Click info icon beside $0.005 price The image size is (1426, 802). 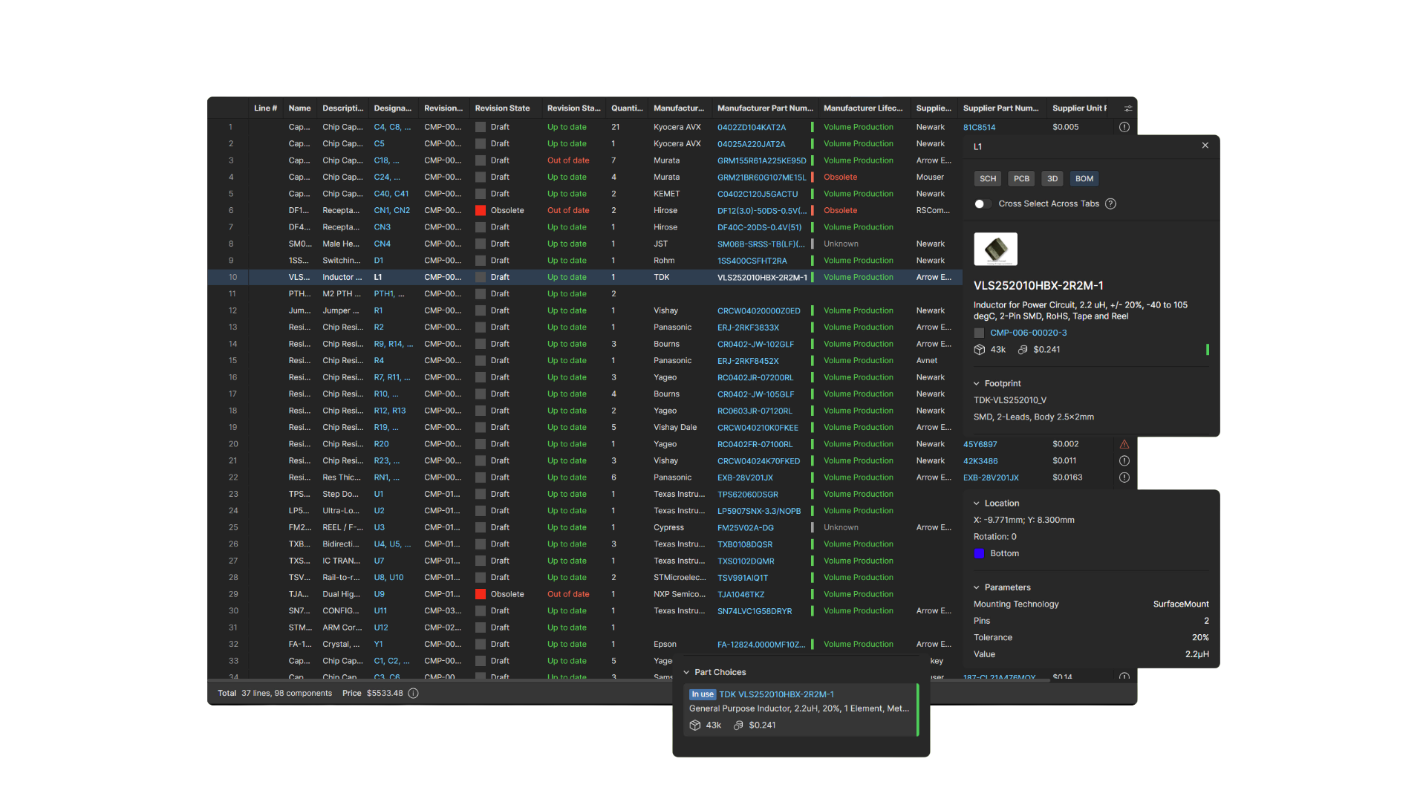[x=1124, y=127]
